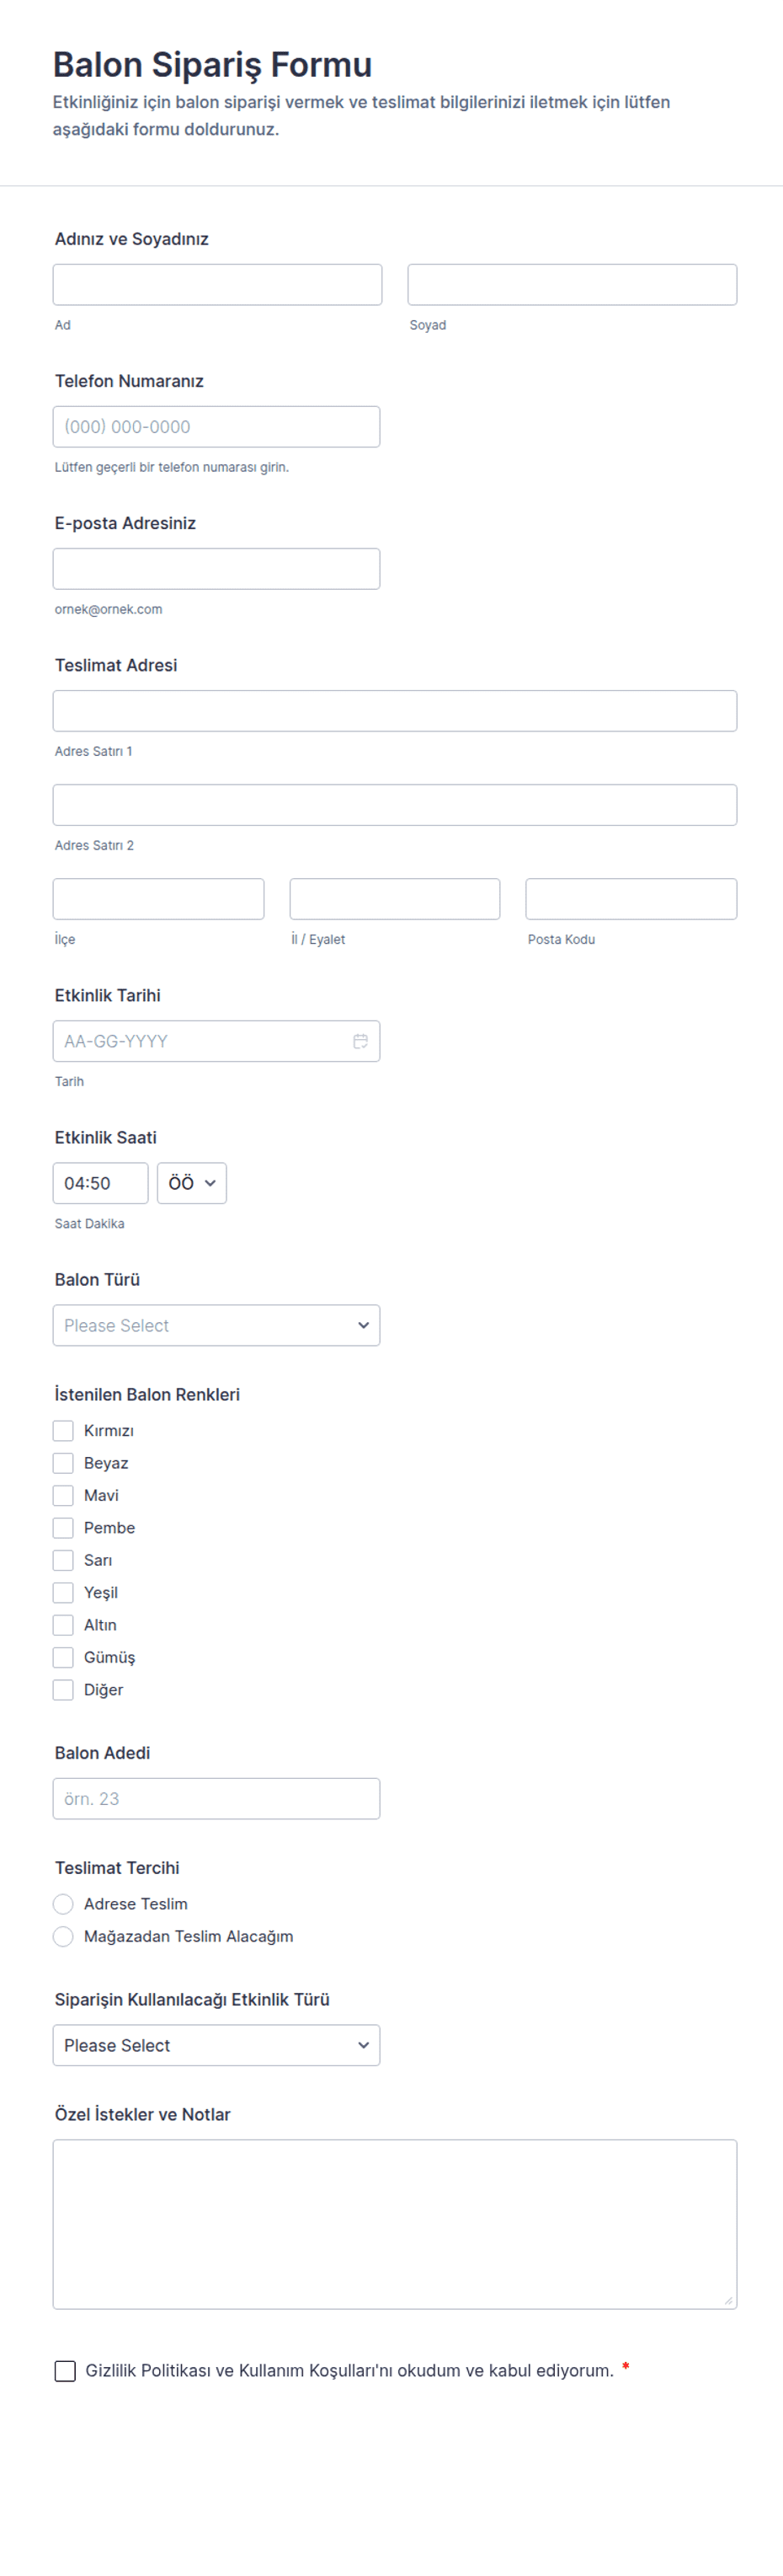Click the Ad first name field
783x2576 pixels.
218,285
